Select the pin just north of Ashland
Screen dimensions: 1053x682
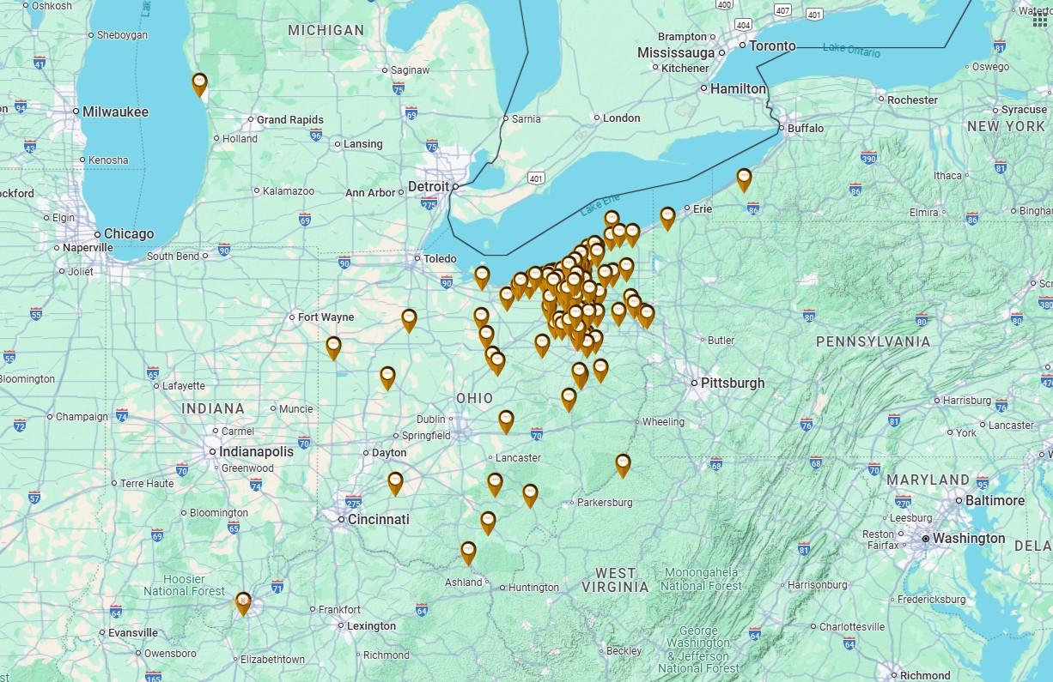point(468,552)
